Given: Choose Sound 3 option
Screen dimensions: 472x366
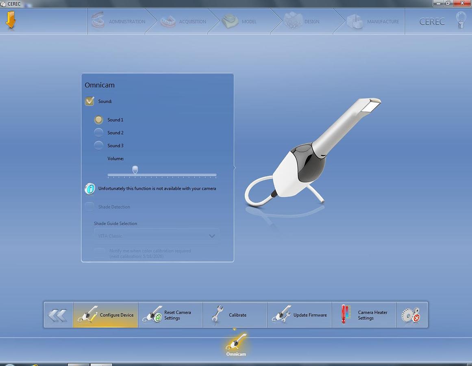Looking at the screenshot, I should [98, 145].
